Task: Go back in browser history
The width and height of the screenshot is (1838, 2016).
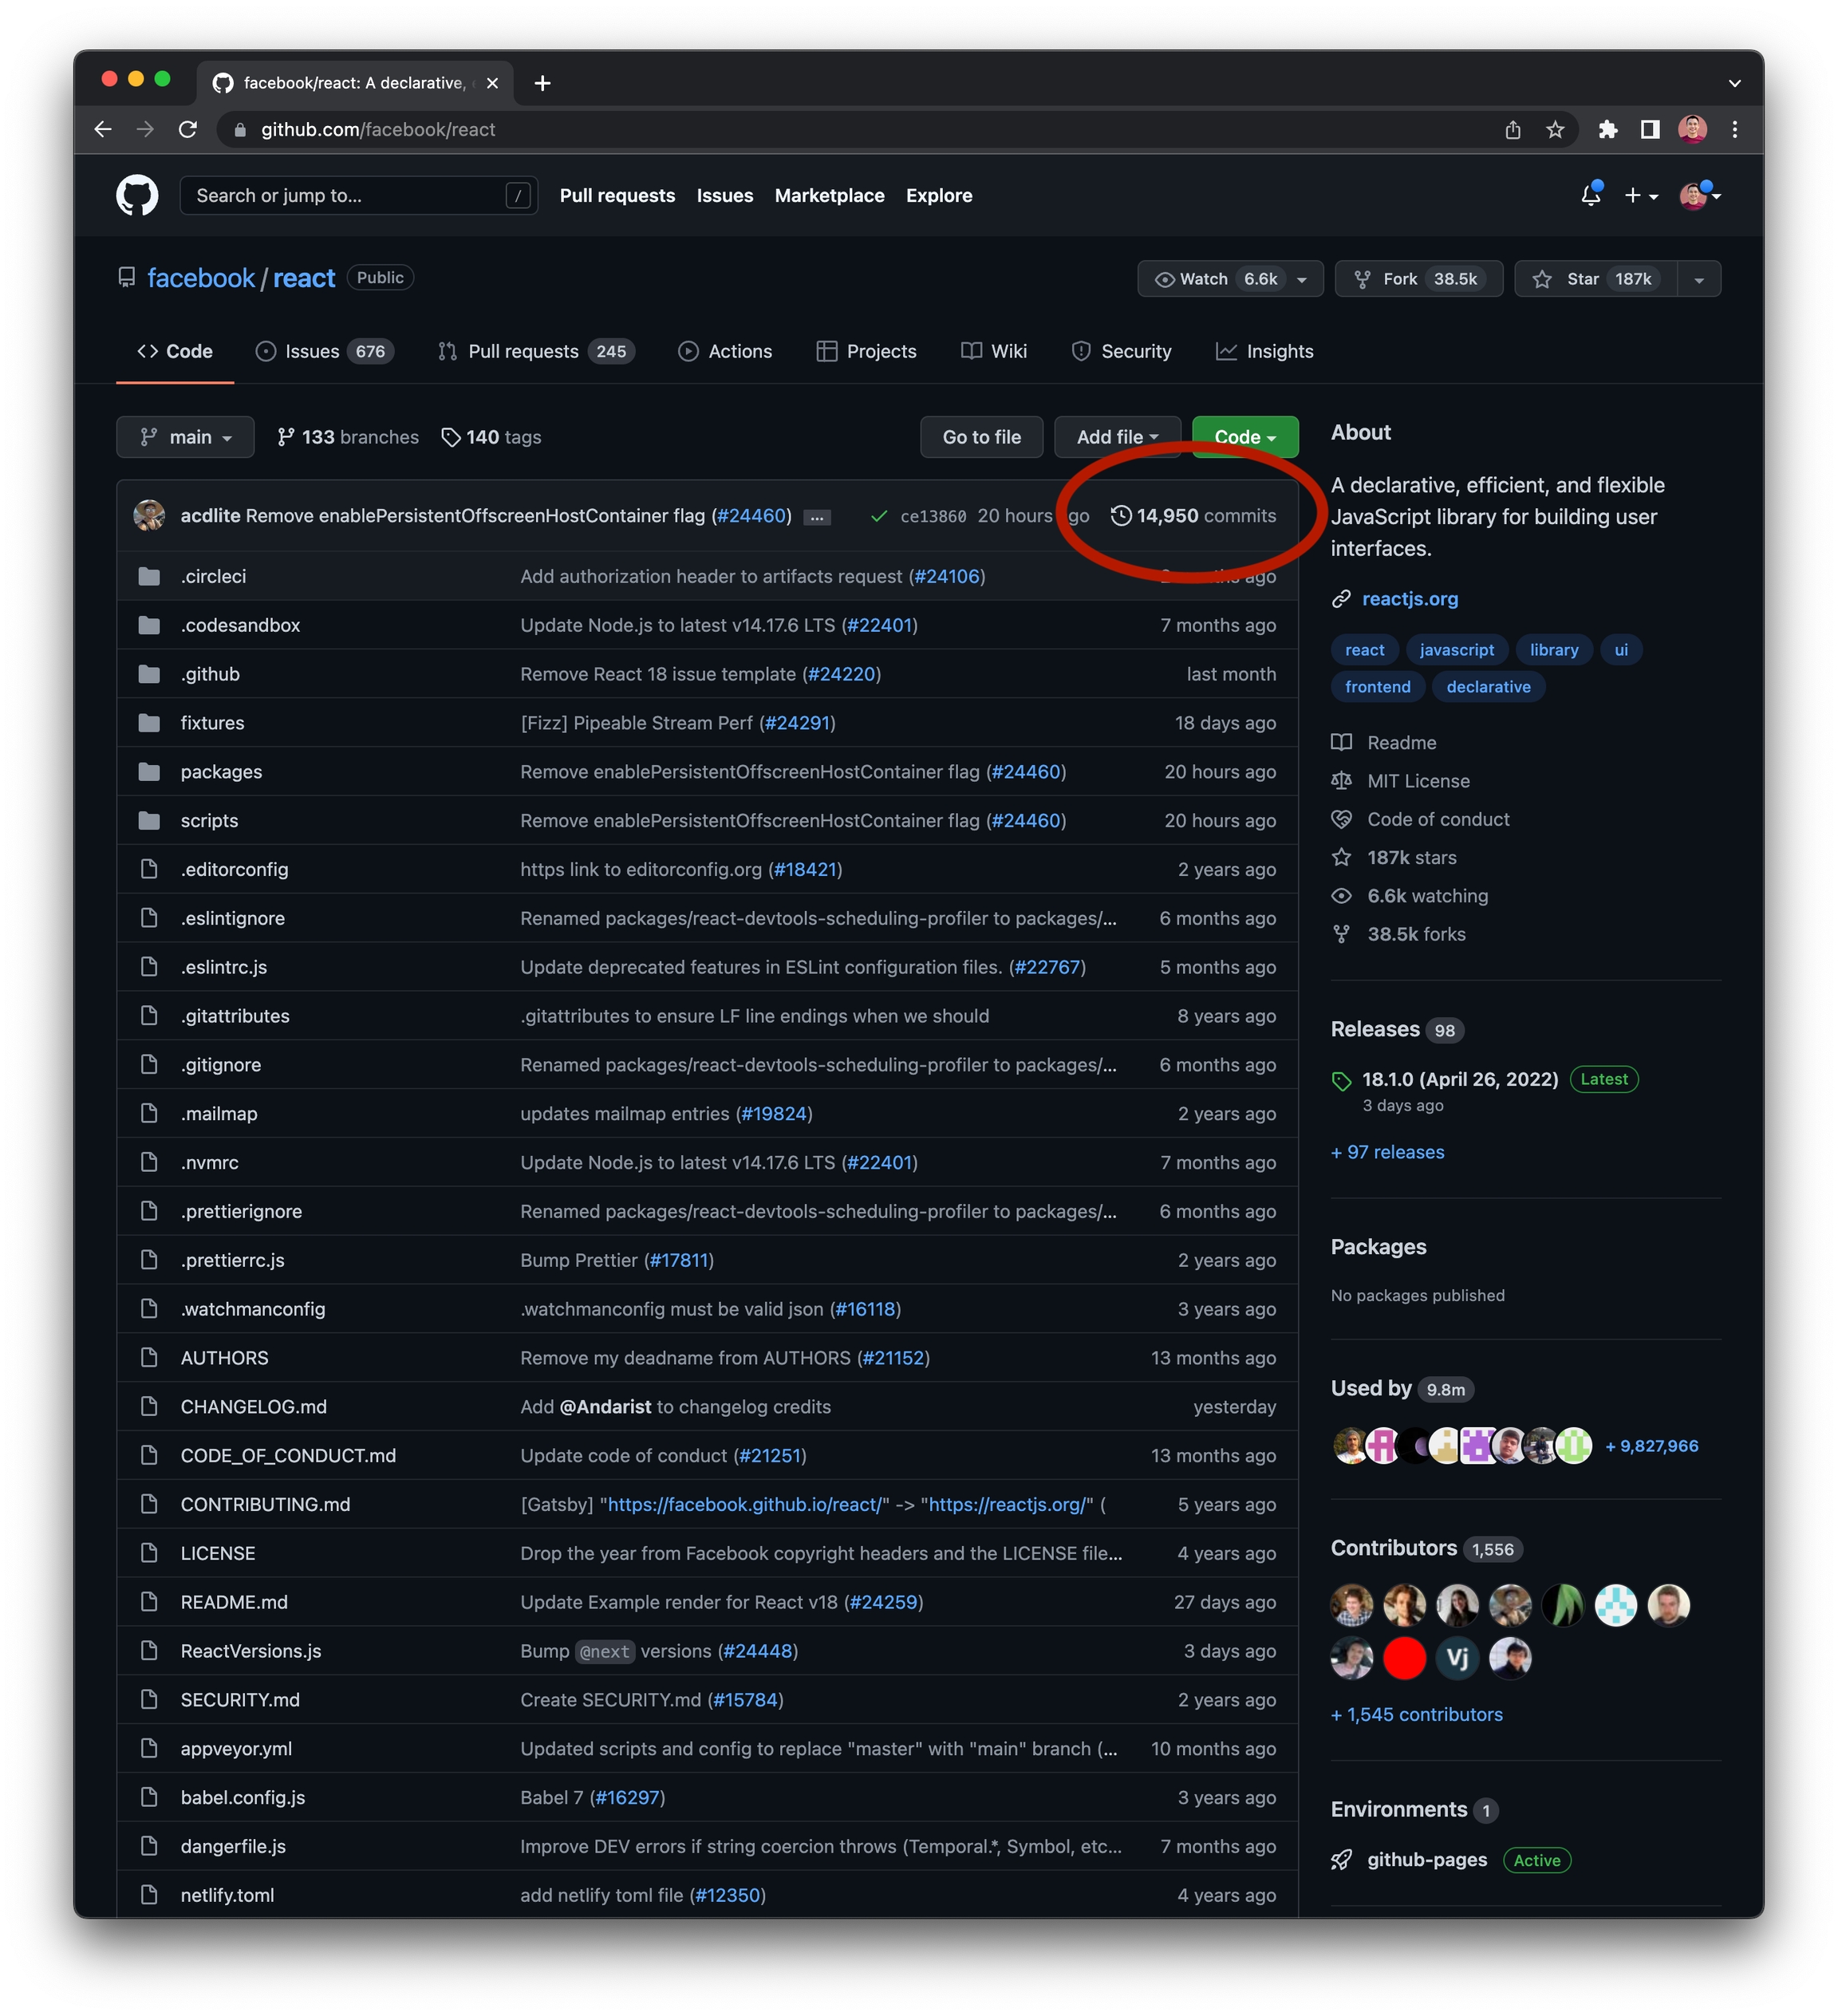Action: (102, 129)
